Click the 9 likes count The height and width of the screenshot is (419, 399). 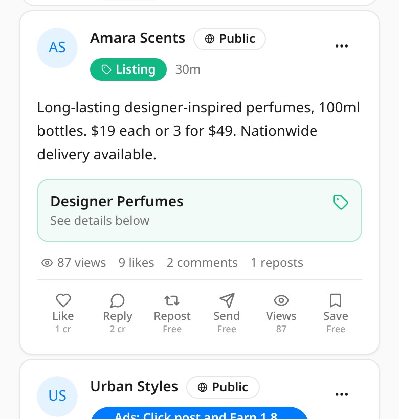point(137,263)
